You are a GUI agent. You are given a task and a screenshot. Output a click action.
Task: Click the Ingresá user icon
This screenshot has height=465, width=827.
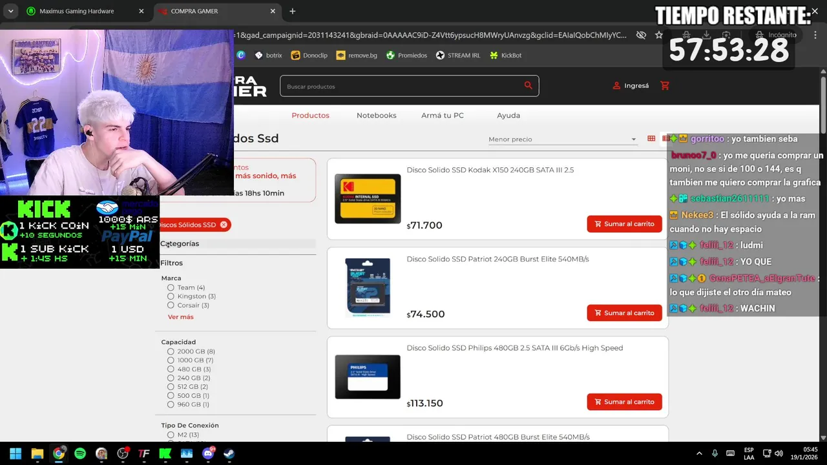(616, 86)
